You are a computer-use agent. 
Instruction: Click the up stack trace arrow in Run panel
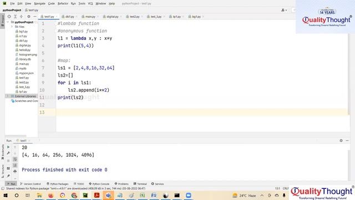[15, 147]
